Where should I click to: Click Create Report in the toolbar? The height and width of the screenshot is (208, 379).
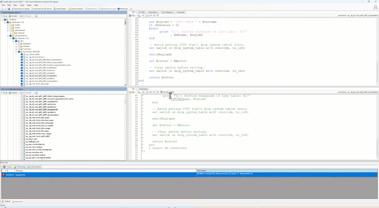pos(60,8)
